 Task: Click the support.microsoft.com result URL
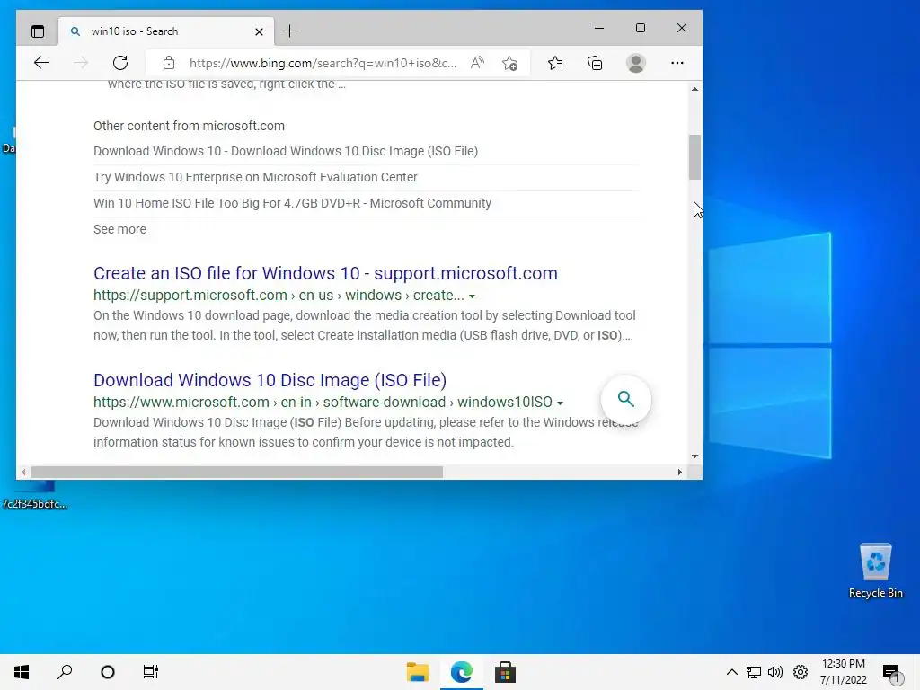279,295
